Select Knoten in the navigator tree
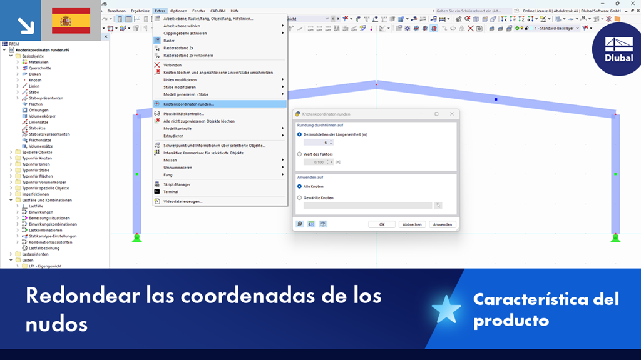 pyautogui.click(x=35, y=80)
